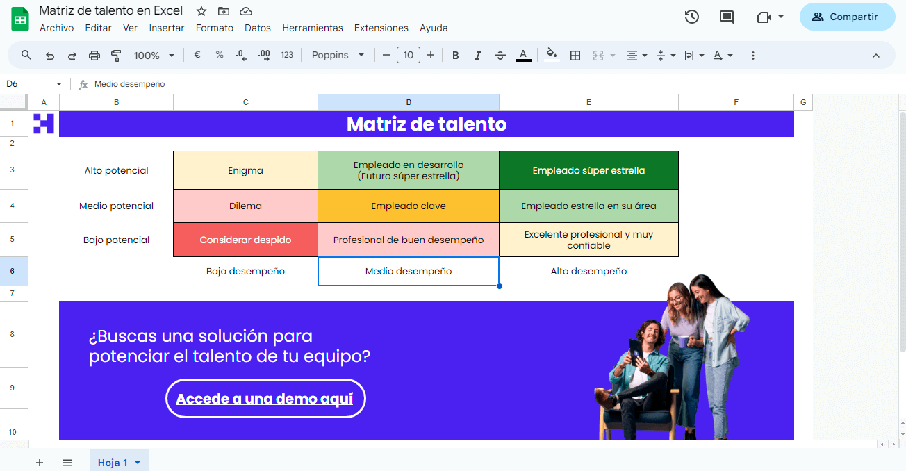This screenshot has height=471, width=906.
Task: Apply strikethrough formatting
Action: 500,55
